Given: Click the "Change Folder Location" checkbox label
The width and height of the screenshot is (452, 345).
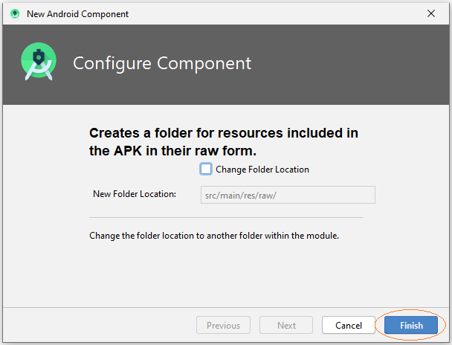Looking at the screenshot, I should tap(262, 170).
